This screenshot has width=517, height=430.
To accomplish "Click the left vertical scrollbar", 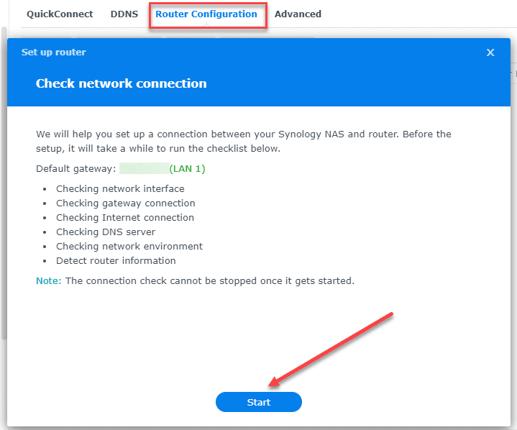I will [4, 180].
